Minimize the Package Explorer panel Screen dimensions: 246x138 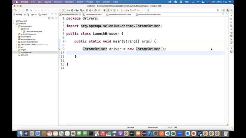pyautogui.click(x=52, y=15)
